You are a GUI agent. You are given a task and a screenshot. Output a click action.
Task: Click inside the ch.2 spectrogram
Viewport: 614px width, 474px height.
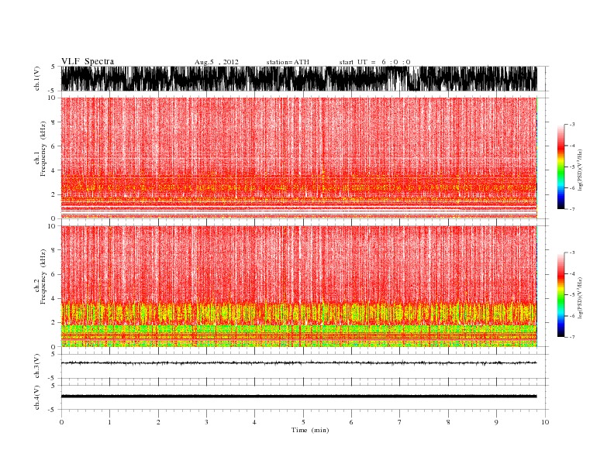[298, 287]
